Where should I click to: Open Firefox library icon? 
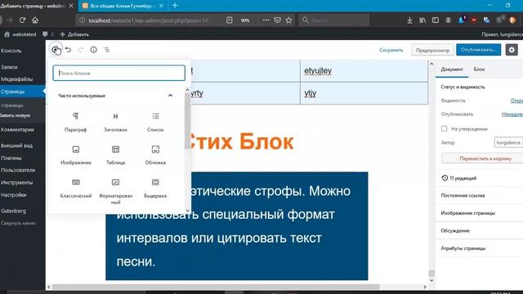[422, 20]
